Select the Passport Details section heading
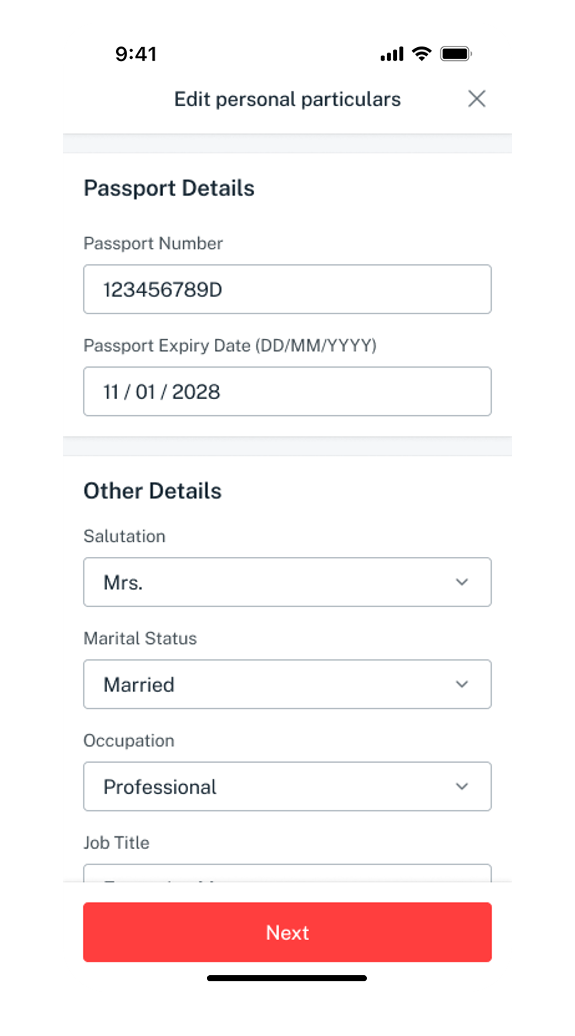Image resolution: width=575 pixels, height=1036 pixels. (169, 188)
